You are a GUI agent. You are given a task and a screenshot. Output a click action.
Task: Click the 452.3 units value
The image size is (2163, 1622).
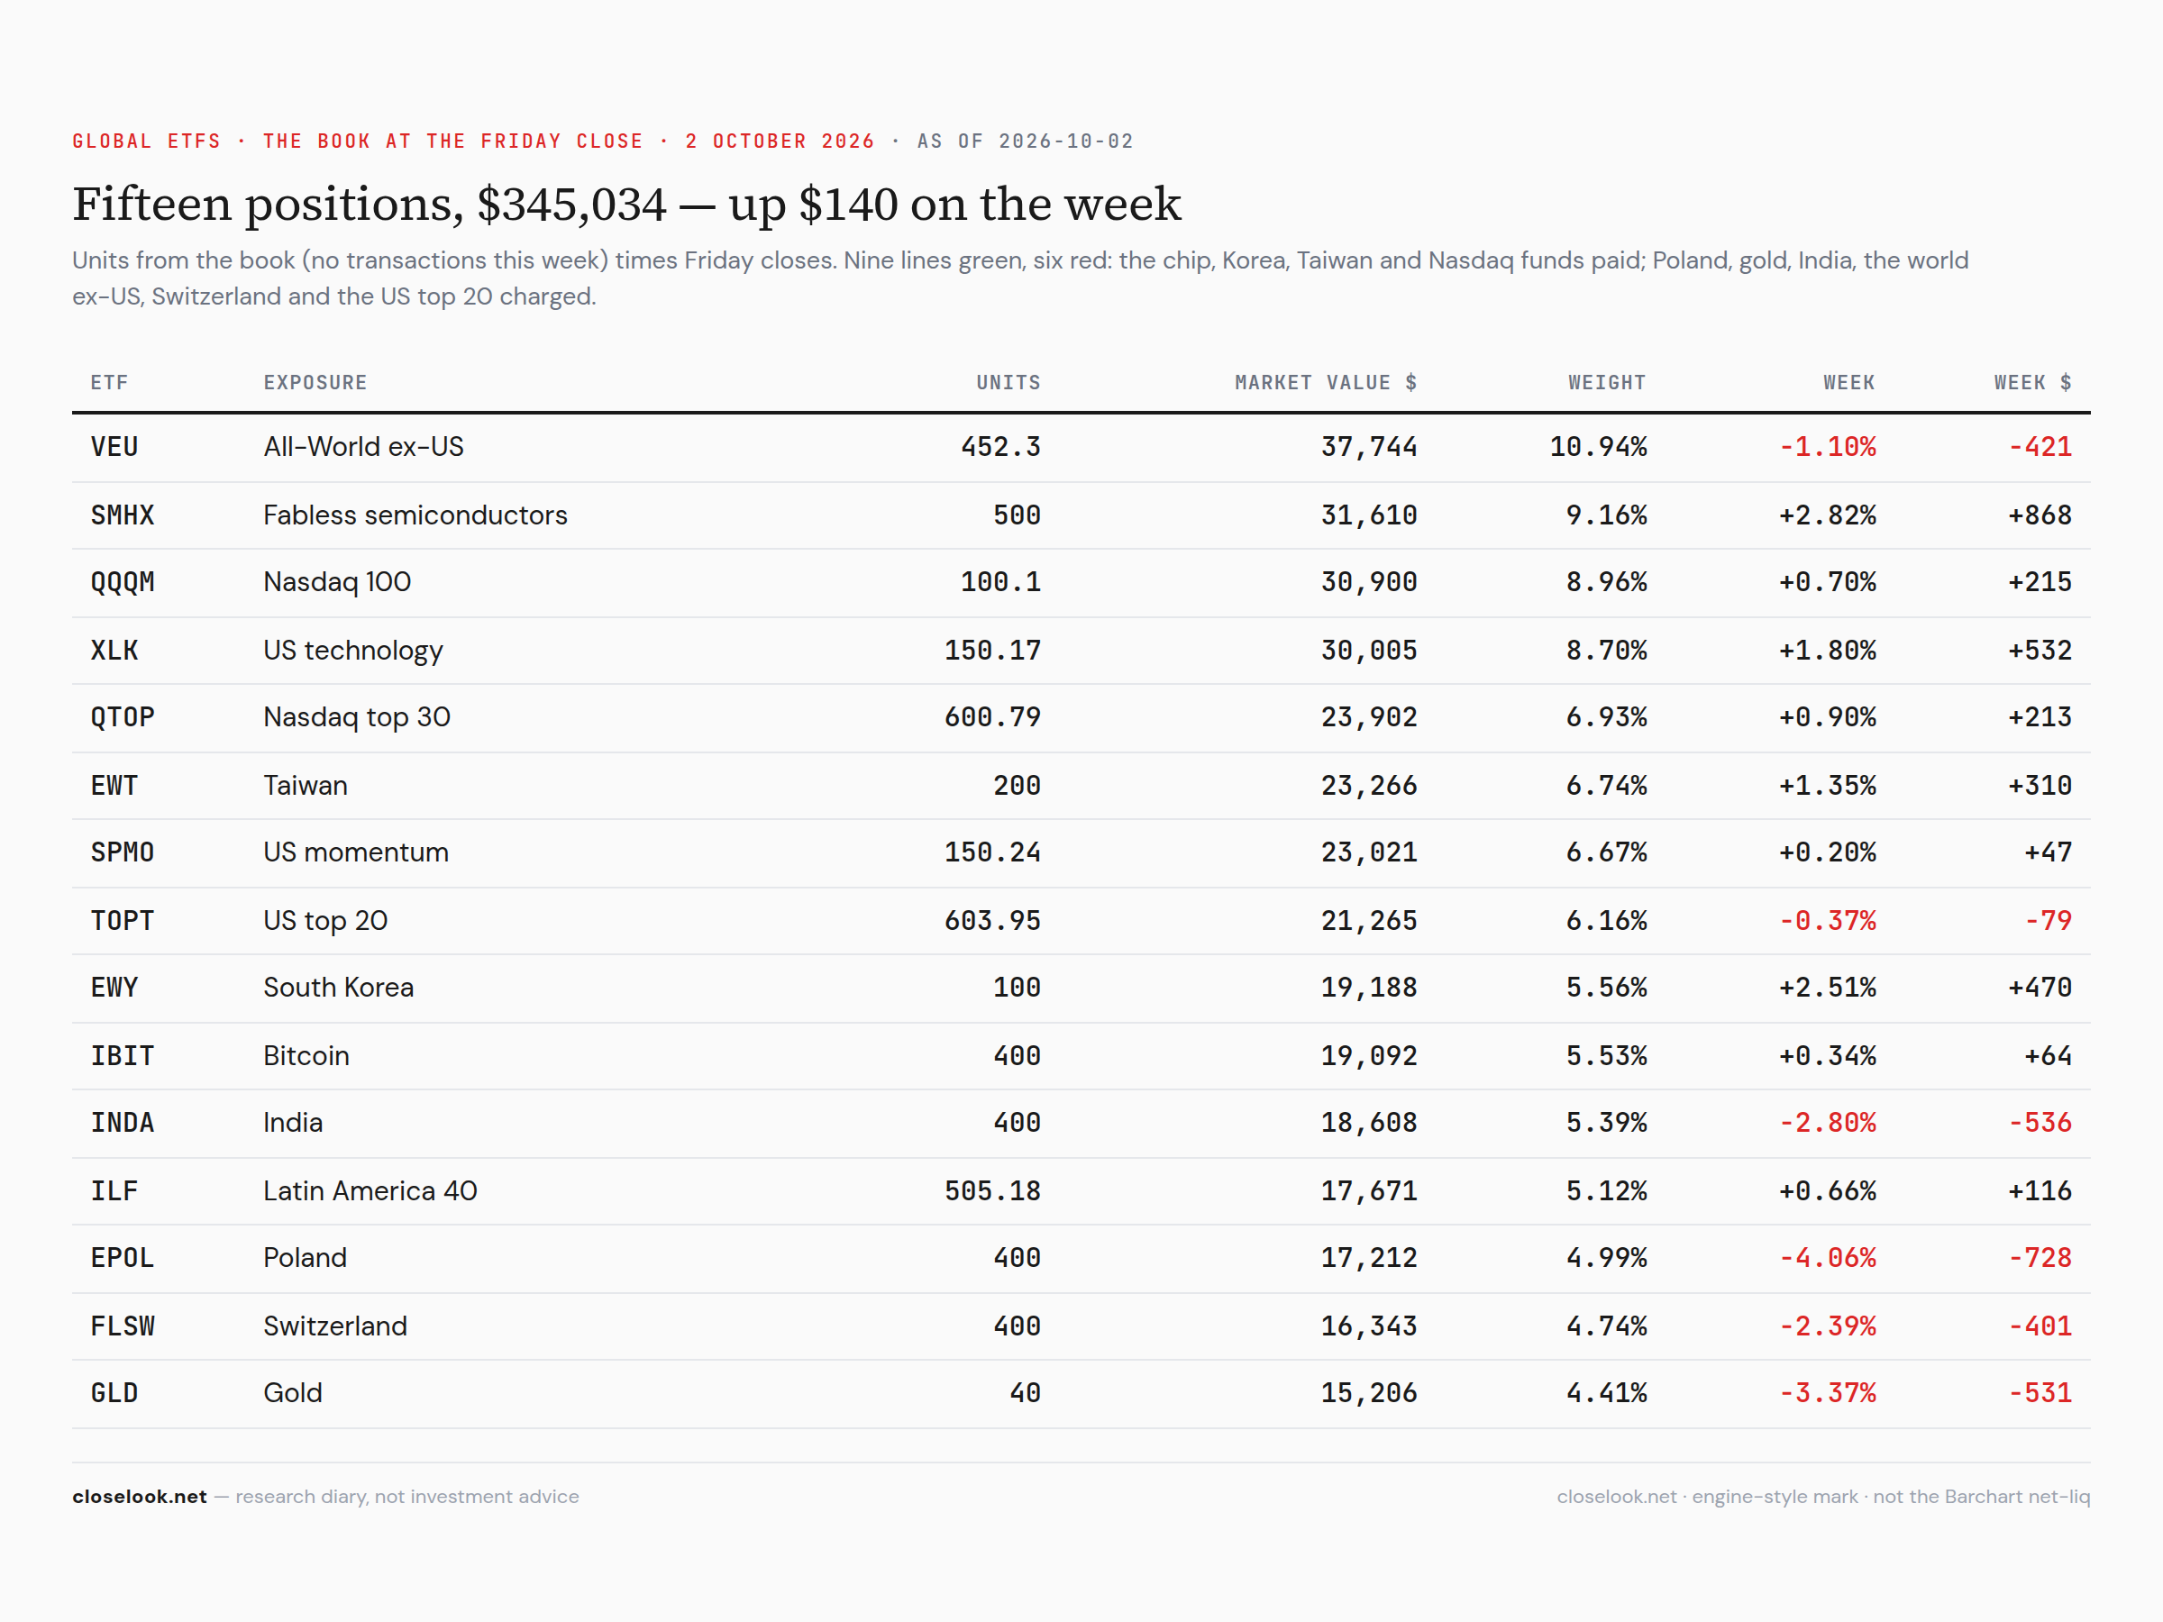1000,447
